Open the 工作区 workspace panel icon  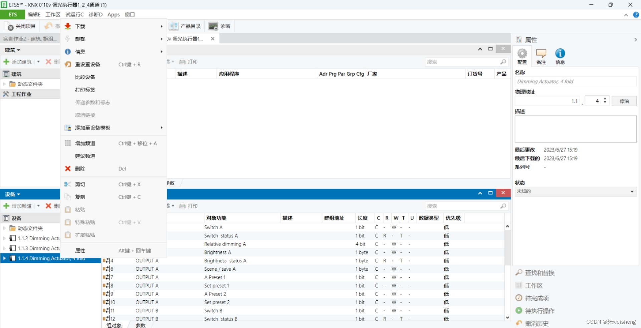tap(519, 285)
